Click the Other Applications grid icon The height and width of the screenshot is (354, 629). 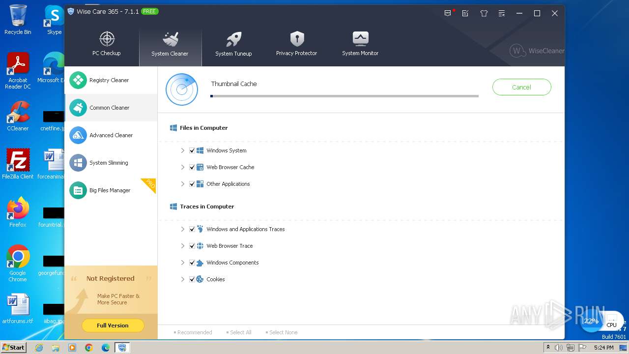coord(200,184)
